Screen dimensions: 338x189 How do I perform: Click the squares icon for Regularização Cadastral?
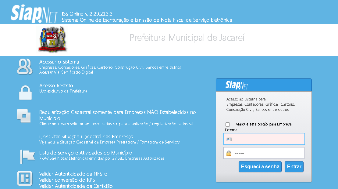24,116
